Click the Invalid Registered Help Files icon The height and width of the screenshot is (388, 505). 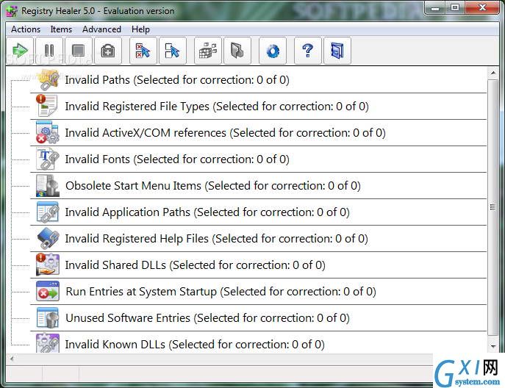point(48,238)
